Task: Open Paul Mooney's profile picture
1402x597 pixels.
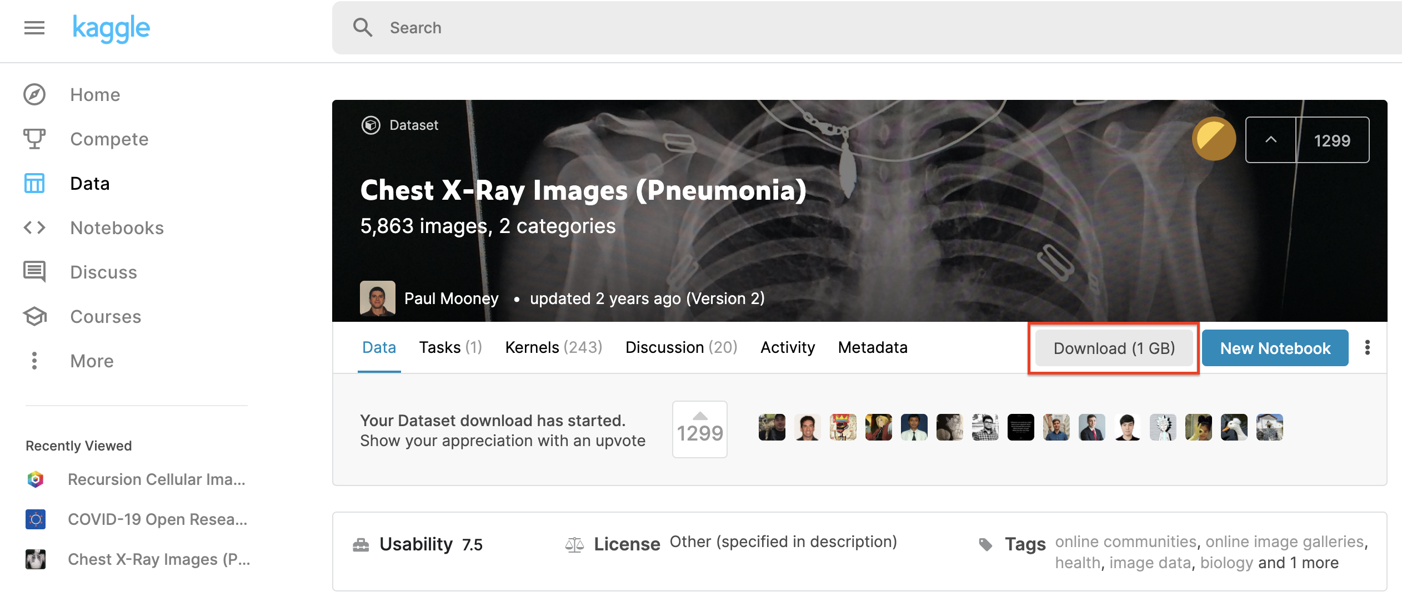Action: (x=377, y=298)
